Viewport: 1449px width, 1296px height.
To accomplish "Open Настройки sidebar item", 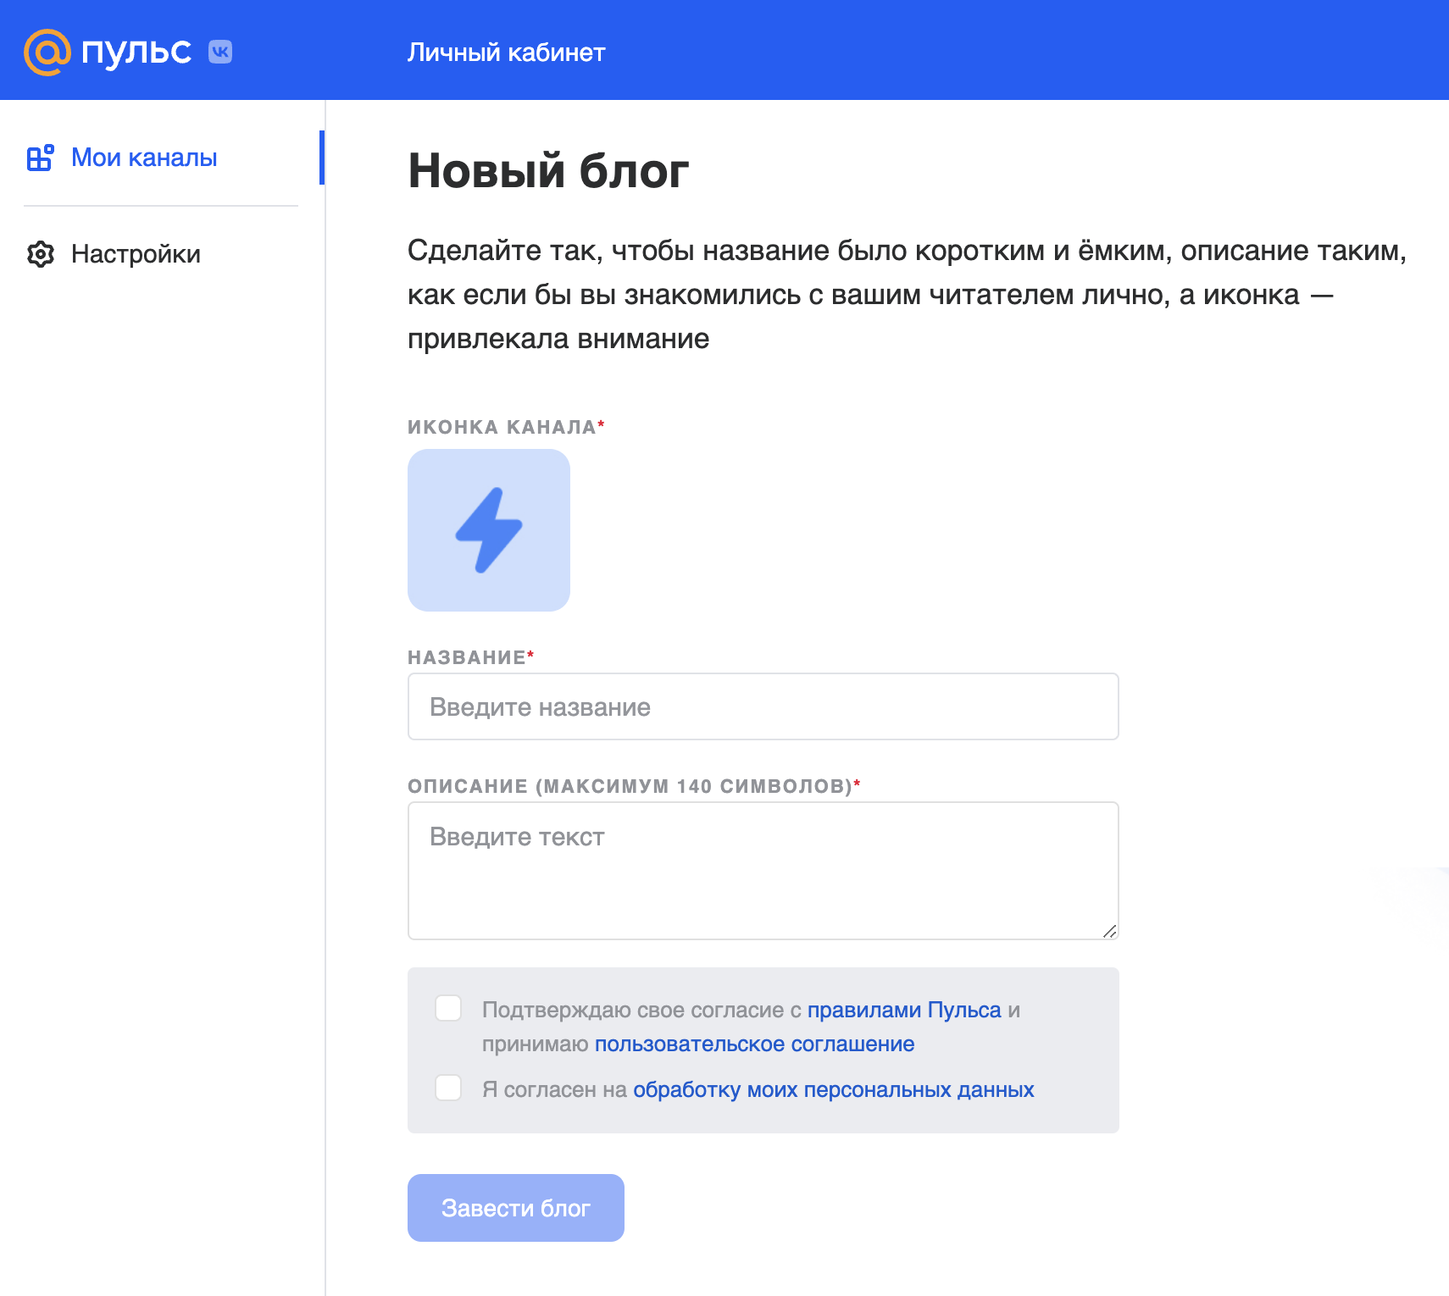I will pyautogui.click(x=136, y=254).
